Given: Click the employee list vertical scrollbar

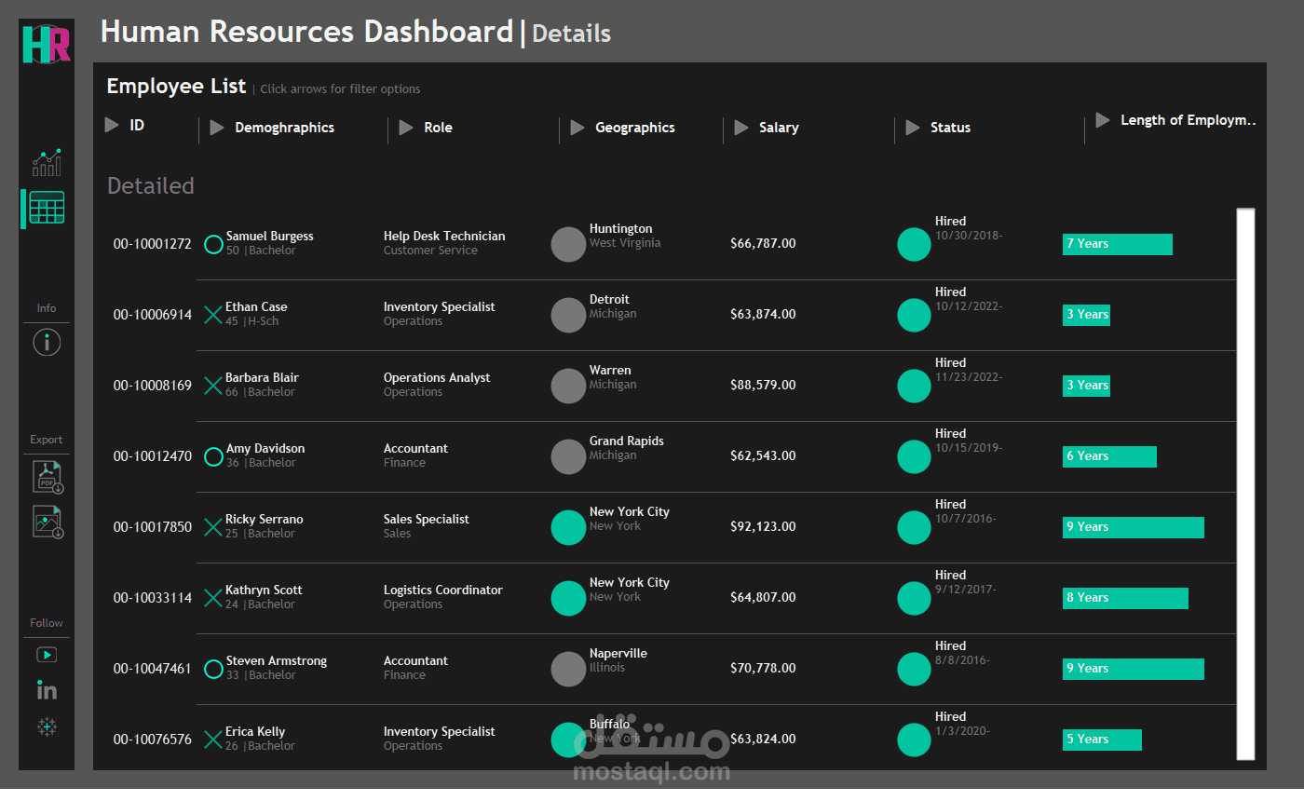Looking at the screenshot, I should coord(1245,484).
